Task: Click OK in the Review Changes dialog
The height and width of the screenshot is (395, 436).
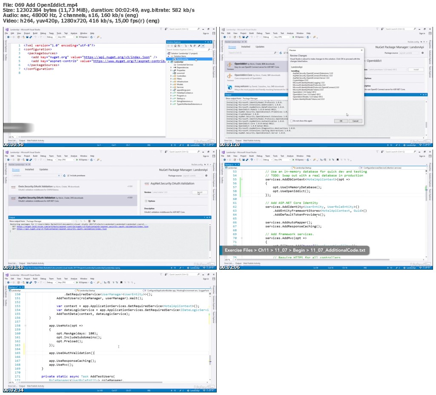Action: pos(341,121)
